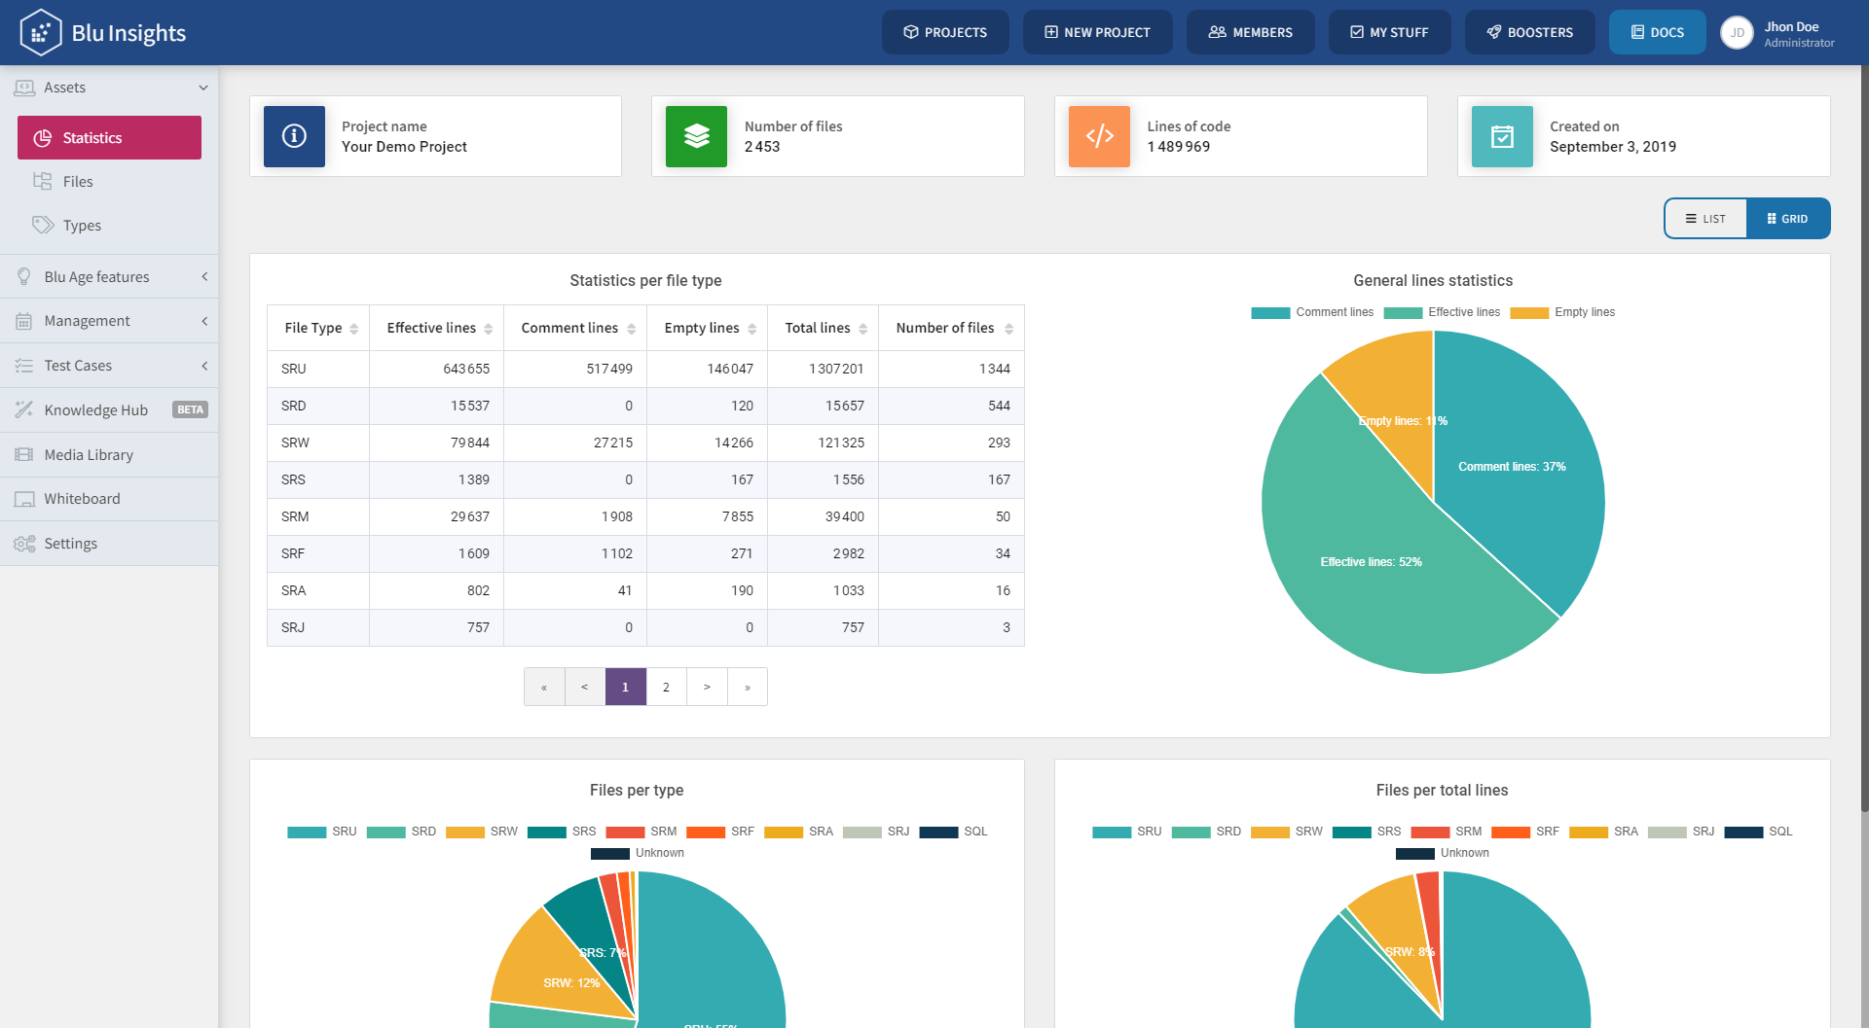Open the Statistics sidebar item
Image resolution: width=1869 pixels, height=1028 pixels.
pyautogui.click(x=109, y=137)
